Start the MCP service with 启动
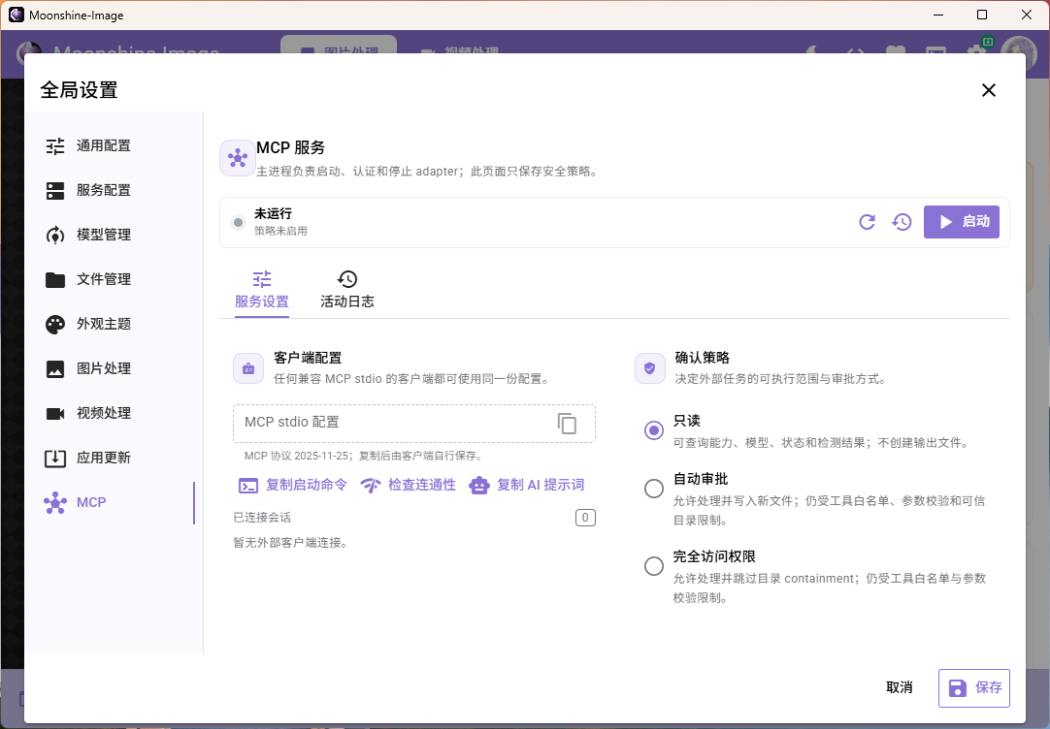This screenshot has width=1050, height=729. coord(962,222)
